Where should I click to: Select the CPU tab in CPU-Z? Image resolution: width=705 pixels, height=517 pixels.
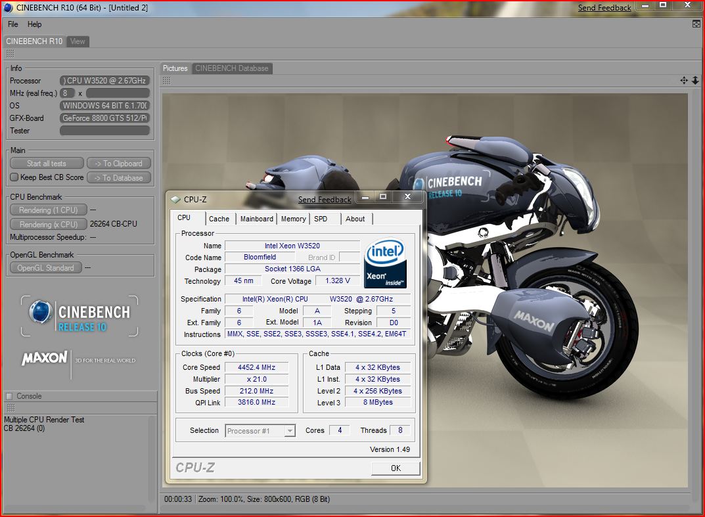[x=184, y=217]
